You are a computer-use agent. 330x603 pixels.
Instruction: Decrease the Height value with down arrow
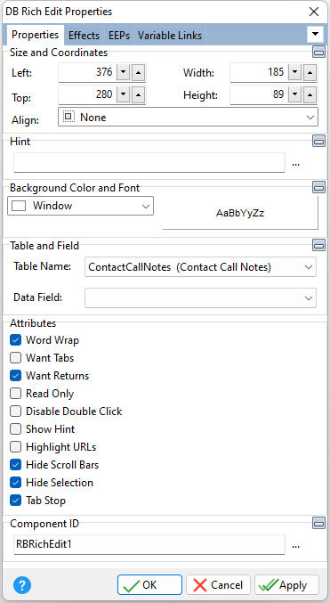tap(295, 94)
